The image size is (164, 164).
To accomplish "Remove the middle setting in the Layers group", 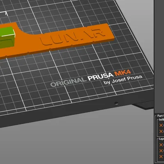I will (161, 151).
